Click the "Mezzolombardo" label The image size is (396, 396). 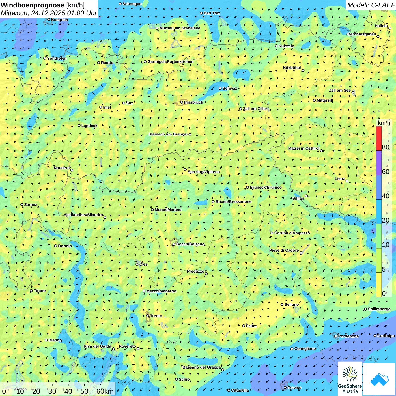click(161, 291)
